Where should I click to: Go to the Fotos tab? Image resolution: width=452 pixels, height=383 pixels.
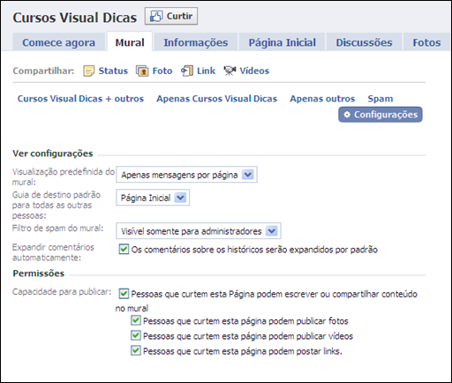pyautogui.click(x=426, y=42)
